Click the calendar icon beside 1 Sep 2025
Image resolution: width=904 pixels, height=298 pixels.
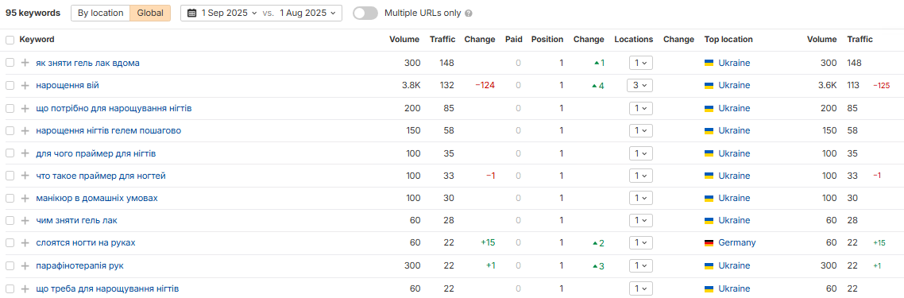(192, 14)
